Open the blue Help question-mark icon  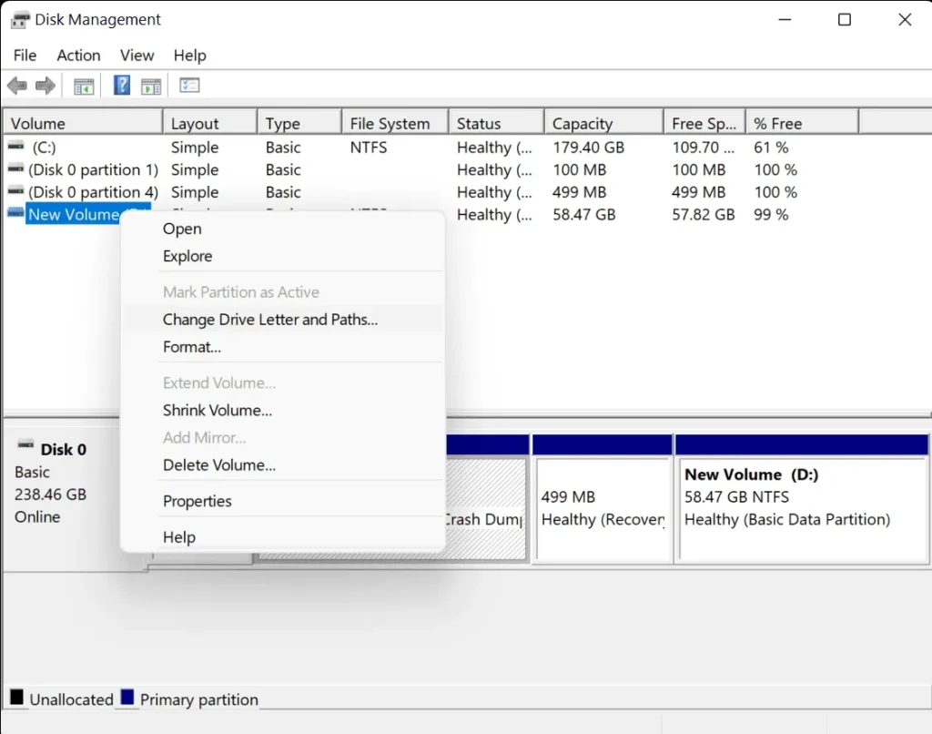point(122,86)
